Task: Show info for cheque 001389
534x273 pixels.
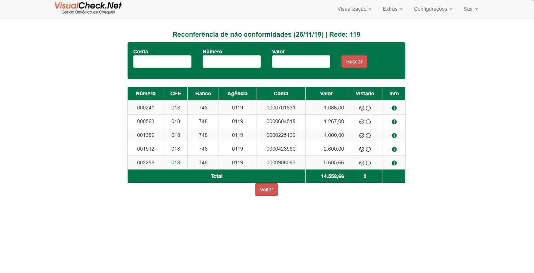Action: 394,135
